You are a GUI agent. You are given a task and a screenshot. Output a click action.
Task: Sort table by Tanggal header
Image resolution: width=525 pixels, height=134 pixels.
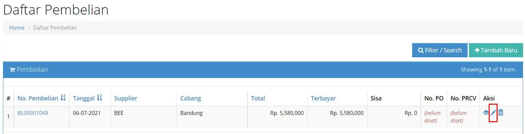pos(83,98)
